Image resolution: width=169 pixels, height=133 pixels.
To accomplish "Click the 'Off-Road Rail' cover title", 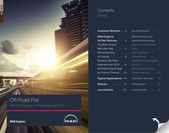I will [x=24, y=100].
